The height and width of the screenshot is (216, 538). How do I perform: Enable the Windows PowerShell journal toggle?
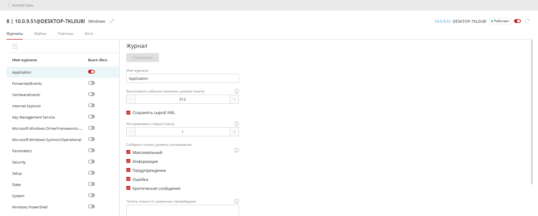click(x=91, y=206)
